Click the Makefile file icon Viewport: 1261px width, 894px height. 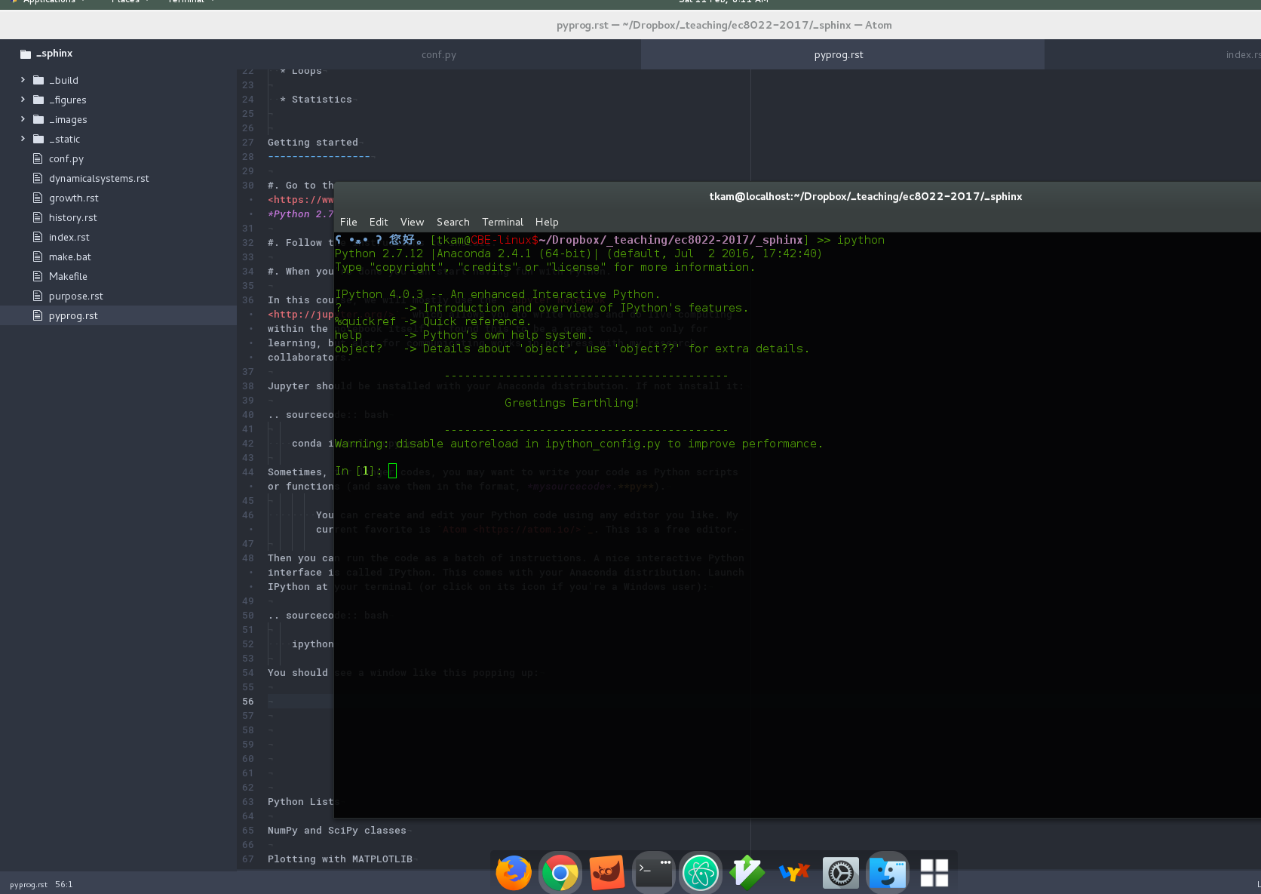point(38,276)
